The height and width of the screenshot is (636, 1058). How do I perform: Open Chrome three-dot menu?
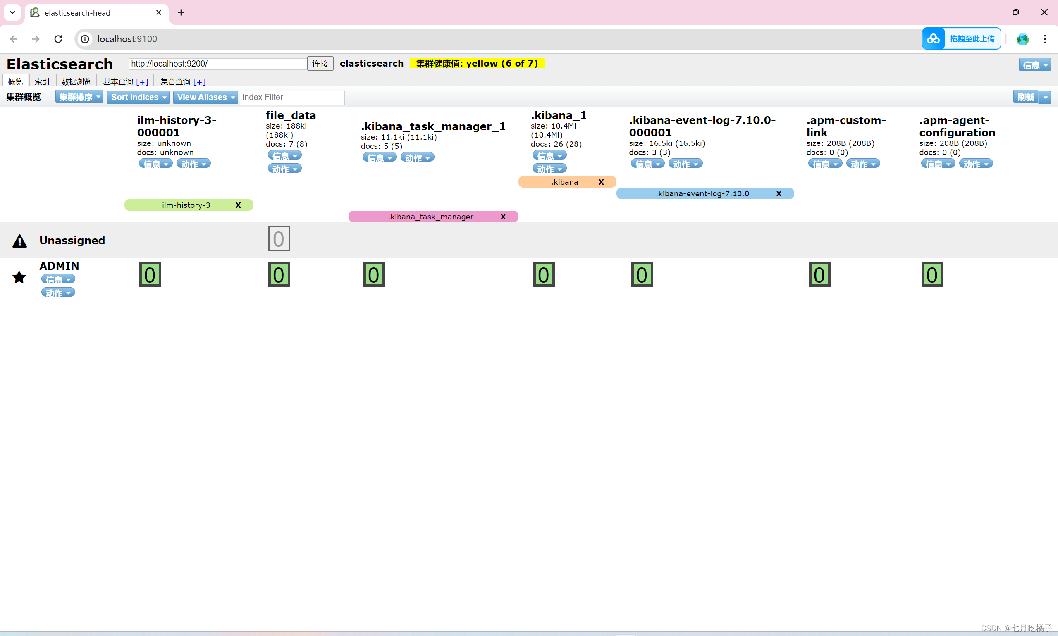pos(1045,39)
